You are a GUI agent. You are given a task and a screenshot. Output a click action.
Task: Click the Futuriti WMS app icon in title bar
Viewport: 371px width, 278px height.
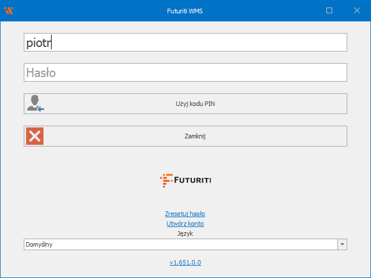(x=8, y=10)
